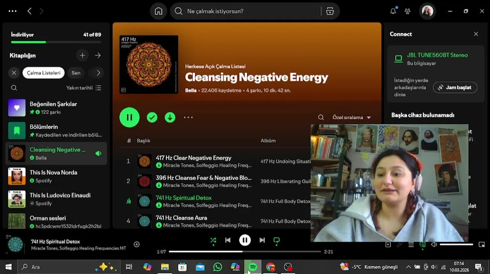Open the 417 Hz Undoing Situations album link
The image size is (490, 274).
285,161
